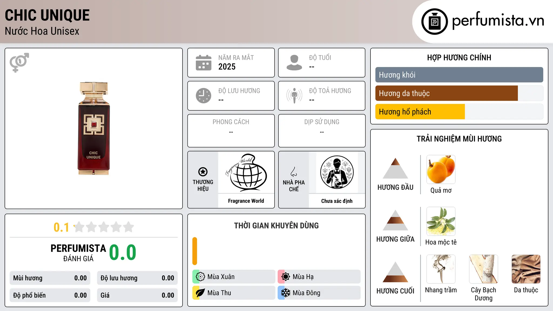Screen dimensions: 553x311
Task: Click the leaf icon for Mùa Thu
Action: (200, 293)
